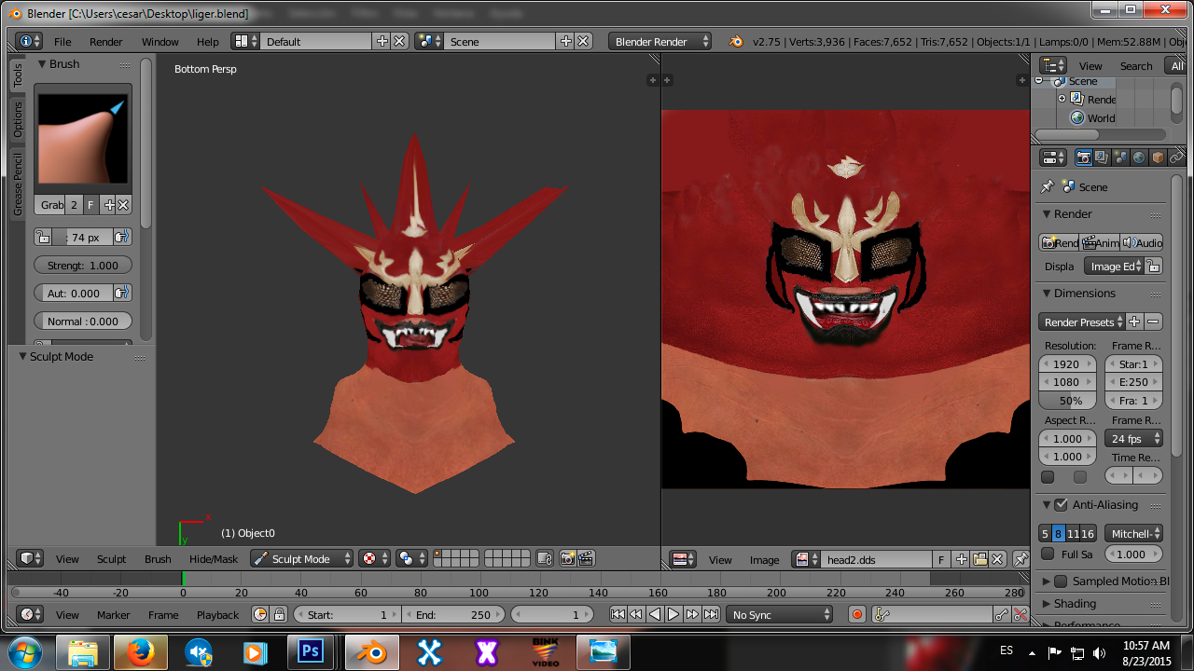Open the timeline editor type selector
This screenshot has width=1194, height=671.
(x=31, y=614)
